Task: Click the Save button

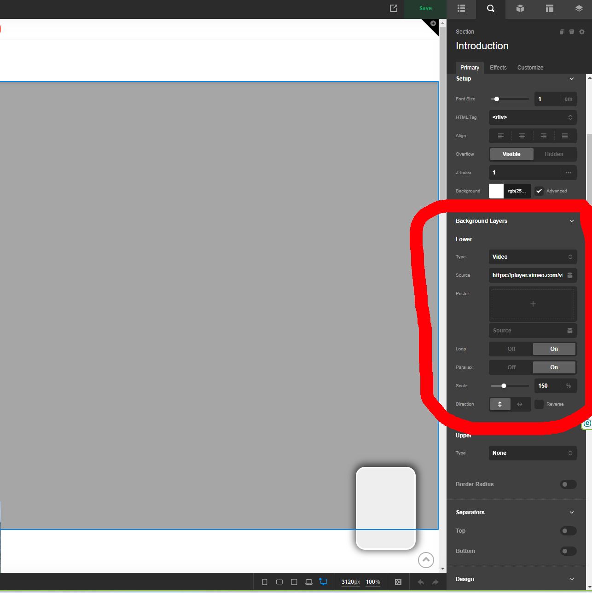Action: coord(425,8)
